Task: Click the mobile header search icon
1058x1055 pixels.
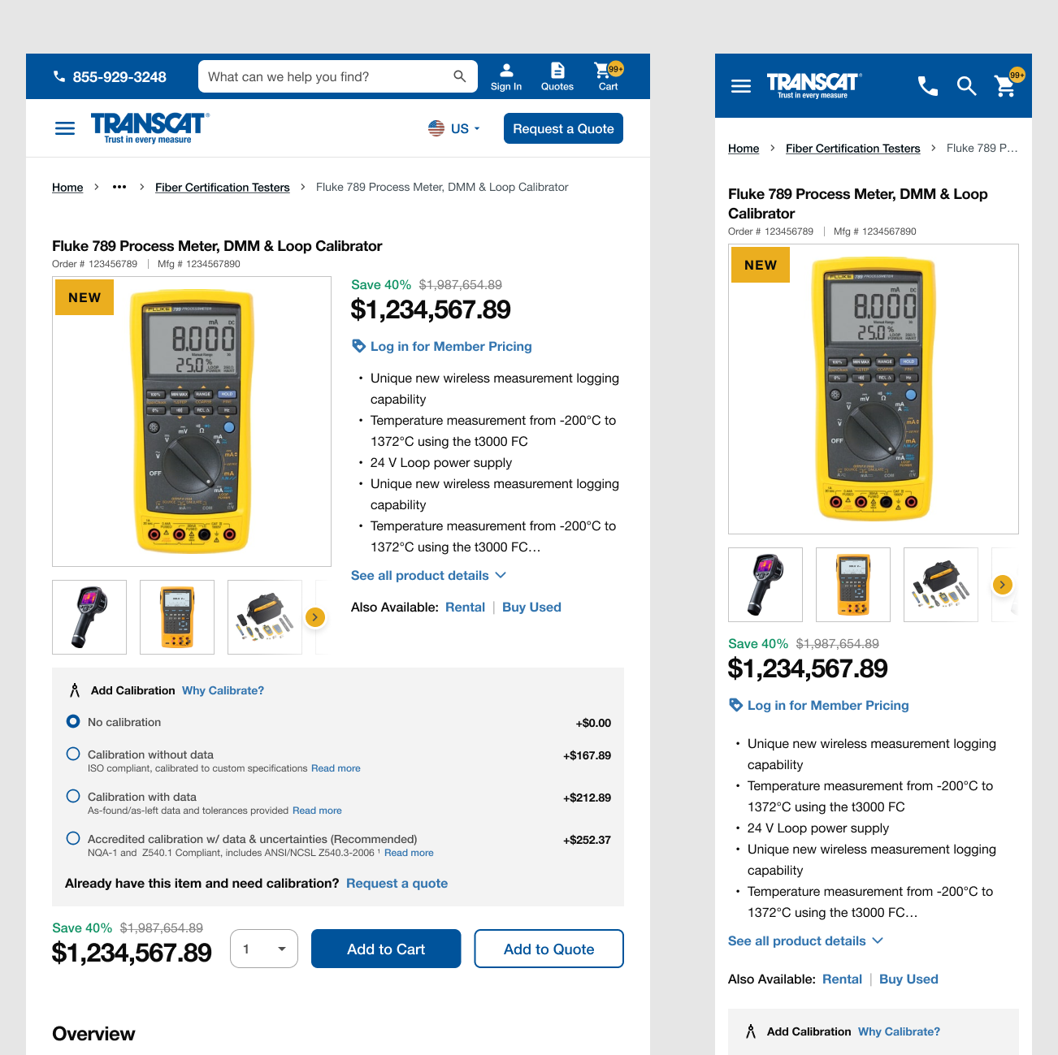Action: coord(966,85)
